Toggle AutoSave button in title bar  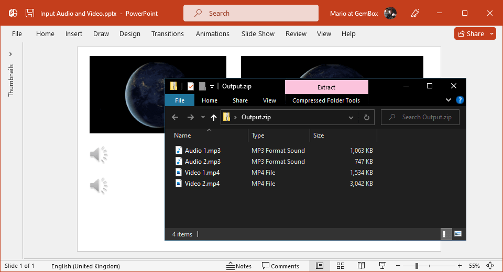click(x=13, y=13)
